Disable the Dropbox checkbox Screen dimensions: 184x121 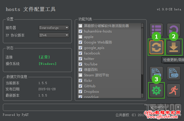pos(80,92)
